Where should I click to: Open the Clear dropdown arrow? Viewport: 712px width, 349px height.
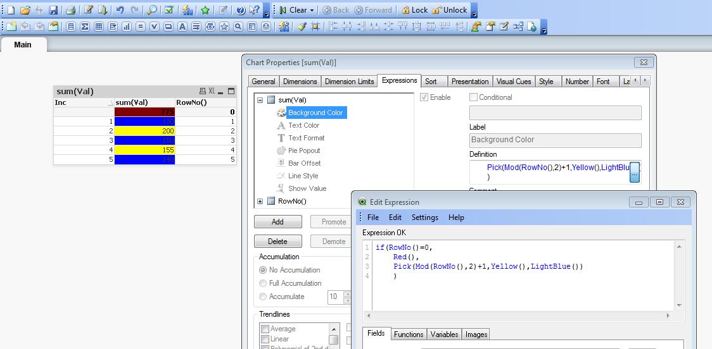click(312, 10)
